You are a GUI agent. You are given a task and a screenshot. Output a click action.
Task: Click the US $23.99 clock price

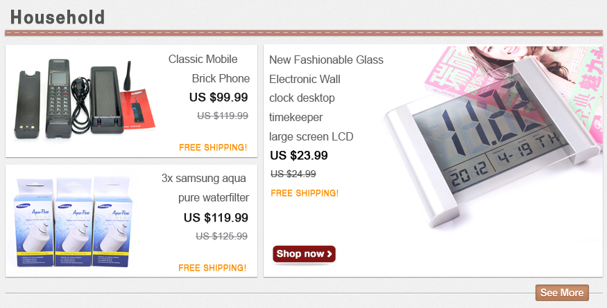(299, 155)
